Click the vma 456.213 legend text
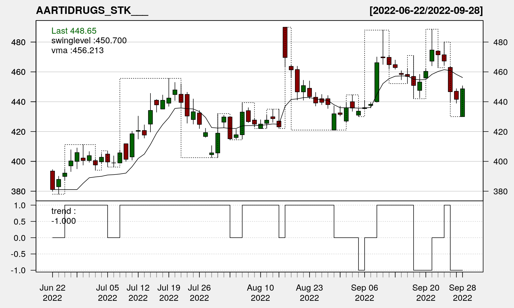The image size is (514, 308). (x=77, y=51)
